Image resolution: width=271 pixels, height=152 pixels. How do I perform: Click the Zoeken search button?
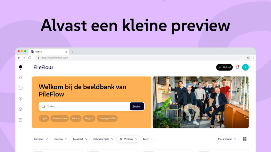(x=137, y=106)
